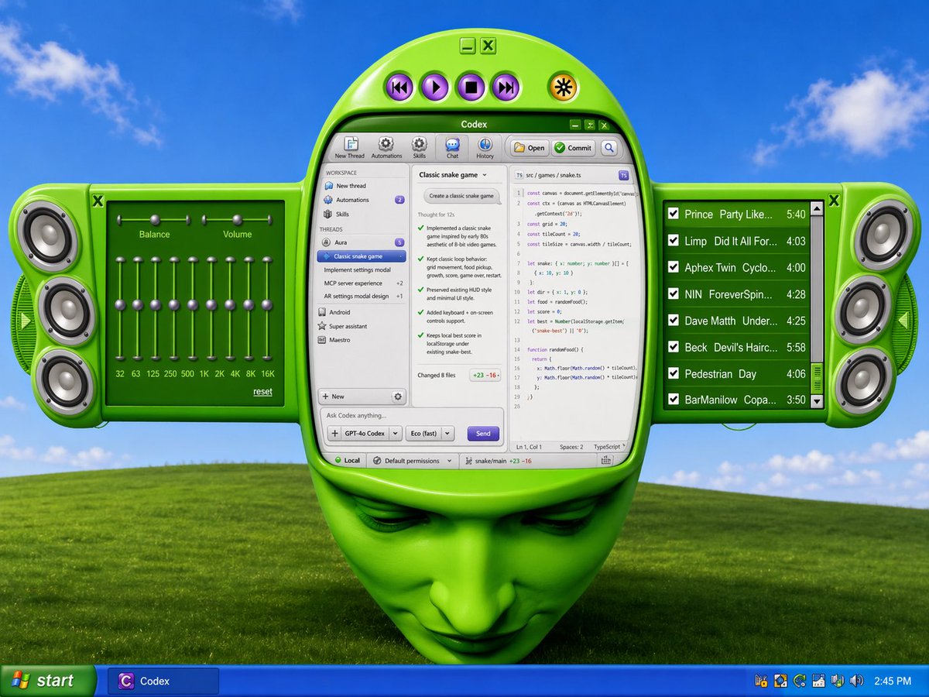Uncheck the NIN ForeverSpin... track
The height and width of the screenshot is (697, 929).
(x=674, y=294)
